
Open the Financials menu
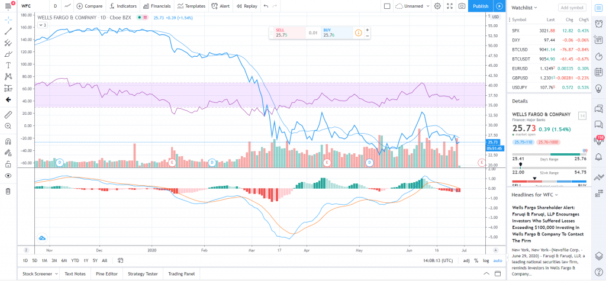tap(157, 6)
